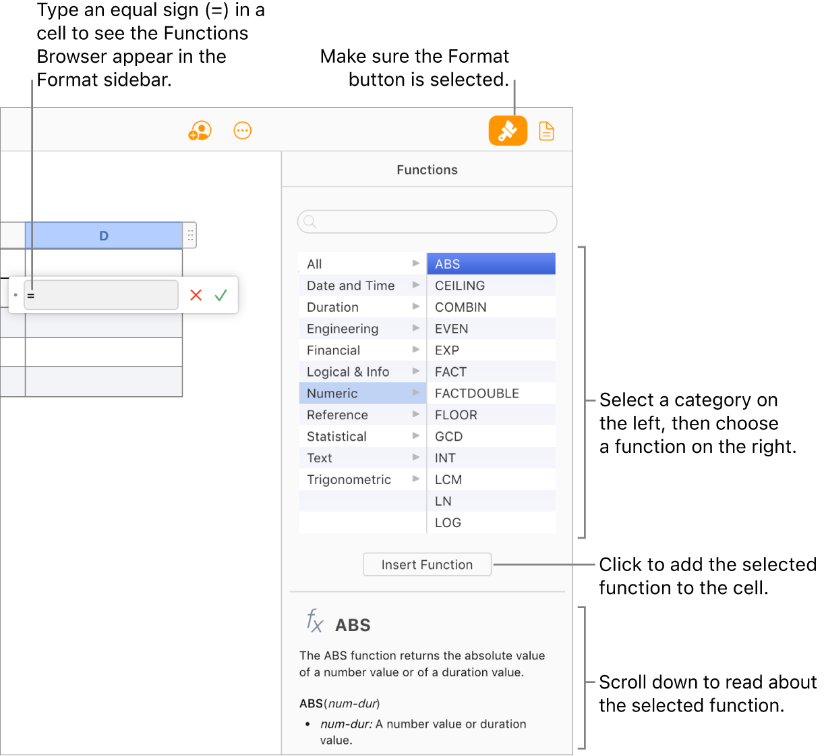
Task: Select the All functions category
Action: [314, 263]
